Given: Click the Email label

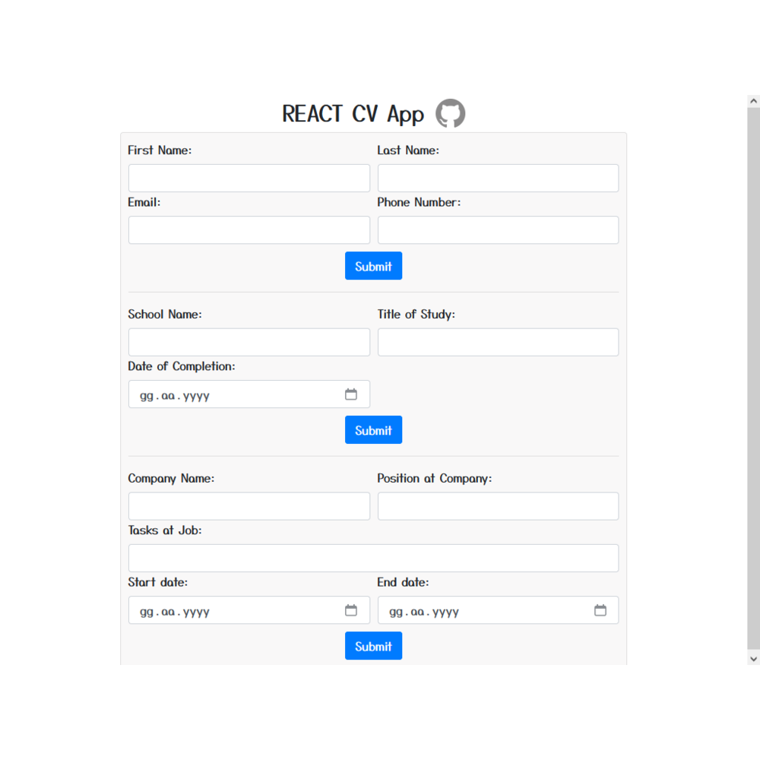Looking at the screenshot, I should coord(144,202).
